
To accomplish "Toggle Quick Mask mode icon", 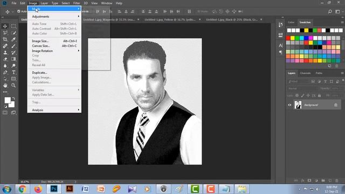I will [x=5, y=113].
